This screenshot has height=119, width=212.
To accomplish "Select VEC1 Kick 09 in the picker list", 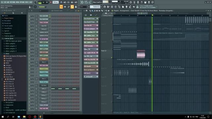I will tap(91, 66).
